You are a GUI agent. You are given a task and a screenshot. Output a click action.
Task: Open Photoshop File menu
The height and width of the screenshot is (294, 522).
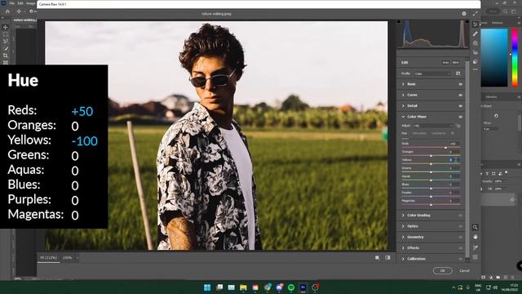[x=11, y=3]
